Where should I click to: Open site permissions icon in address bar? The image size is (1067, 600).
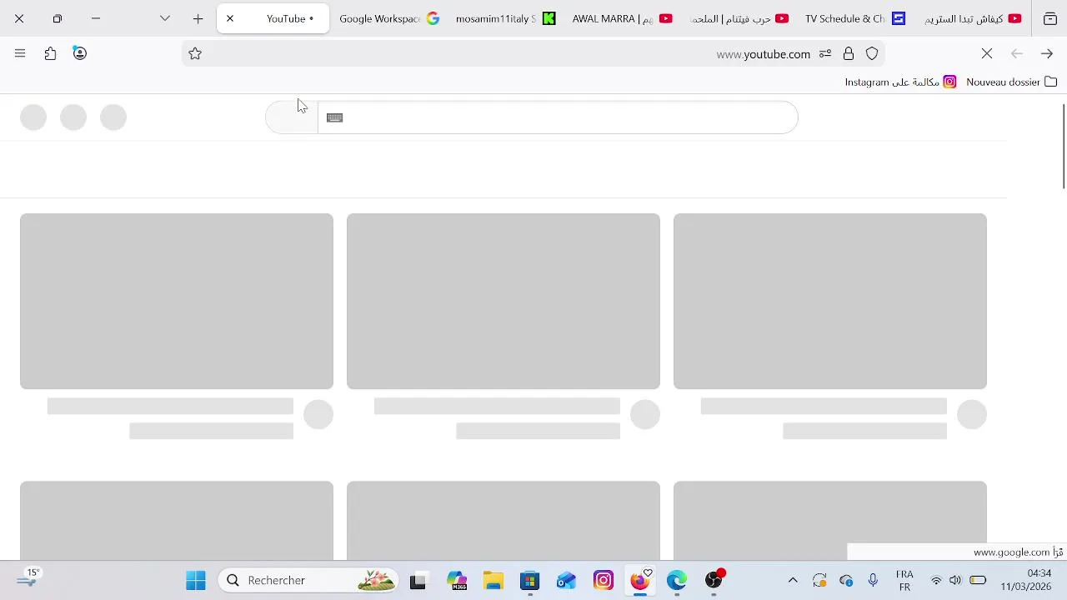point(825,54)
